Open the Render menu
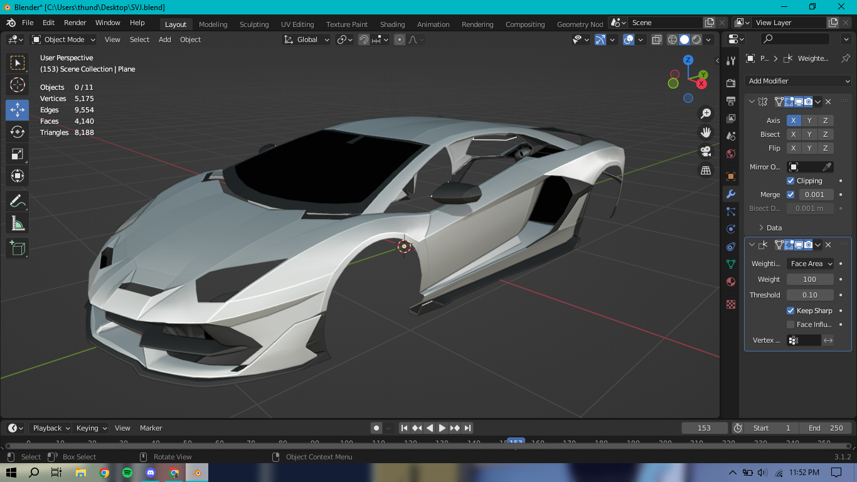Image resolution: width=857 pixels, height=482 pixels. pos(75,23)
